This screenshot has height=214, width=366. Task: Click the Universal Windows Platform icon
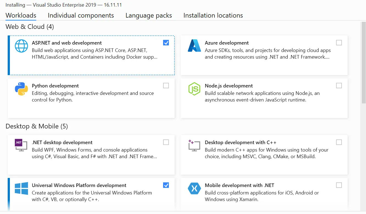[x=21, y=188]
